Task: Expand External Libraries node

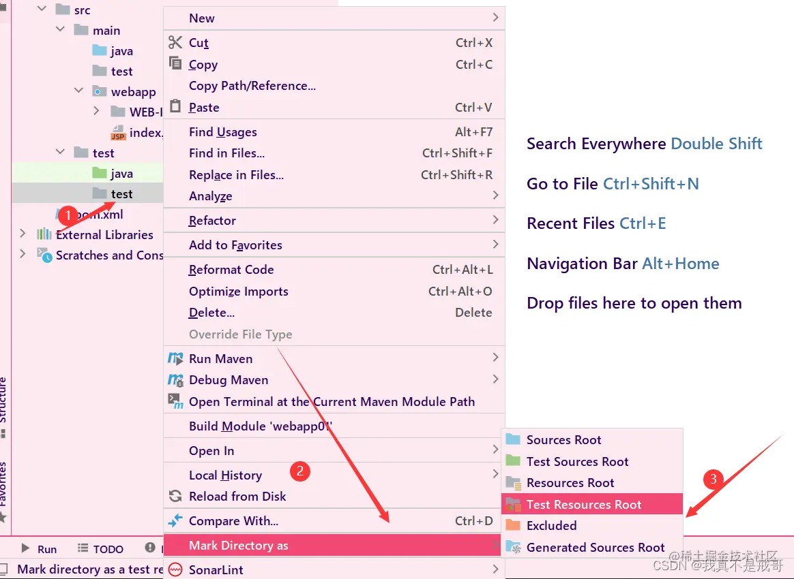Action: tap(23, 233)
